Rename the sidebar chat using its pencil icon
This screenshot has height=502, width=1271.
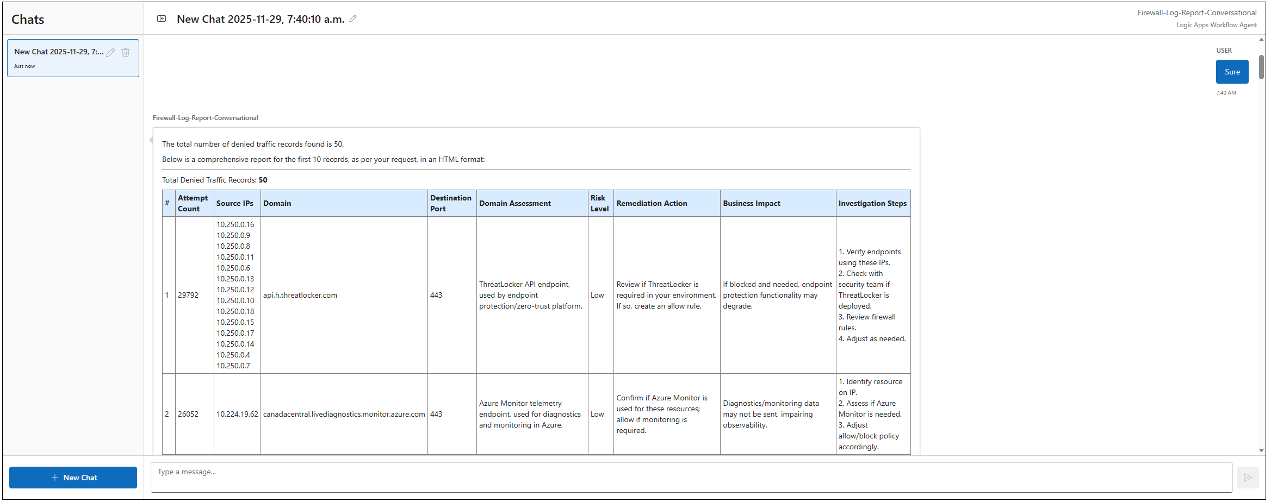(x=110, y=53)
